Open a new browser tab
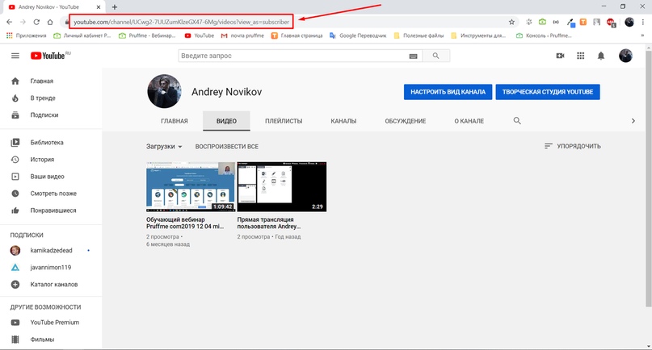The width and height of the screenshot is (652, 350). click(115, 7)
